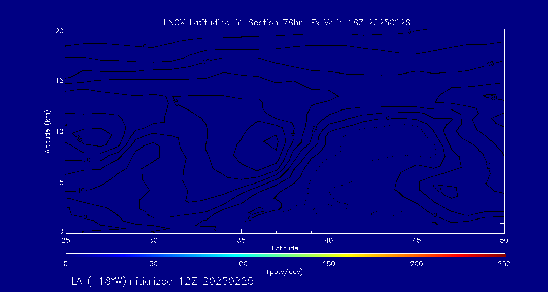Click the altitude axis tick label 10

point(59,131)
